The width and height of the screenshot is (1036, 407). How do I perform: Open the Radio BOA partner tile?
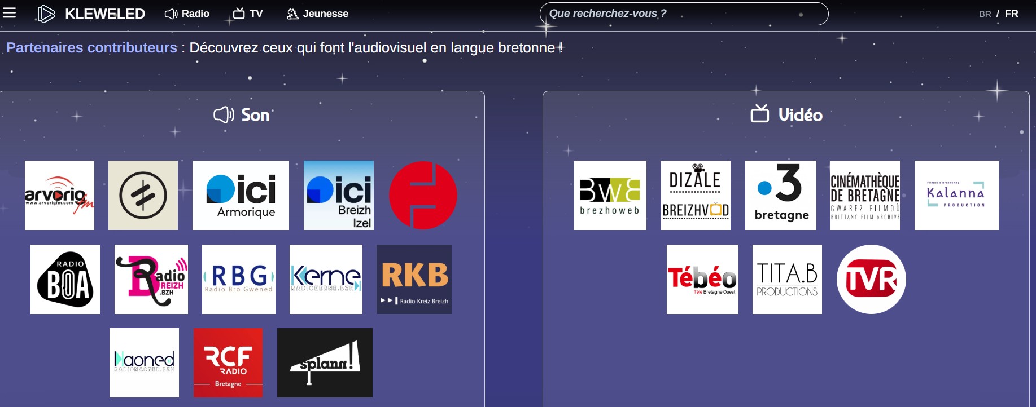(65, 279)
